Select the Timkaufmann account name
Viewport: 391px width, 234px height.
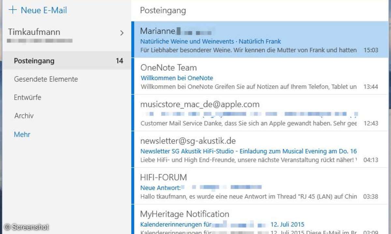pyautogui.click(x=34, y=32)
